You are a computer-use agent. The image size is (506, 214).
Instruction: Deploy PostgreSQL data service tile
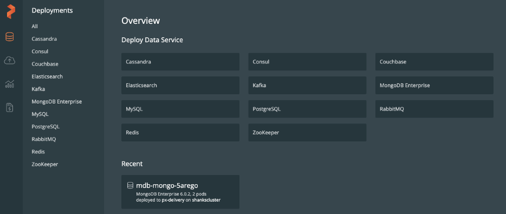[307, 109]
